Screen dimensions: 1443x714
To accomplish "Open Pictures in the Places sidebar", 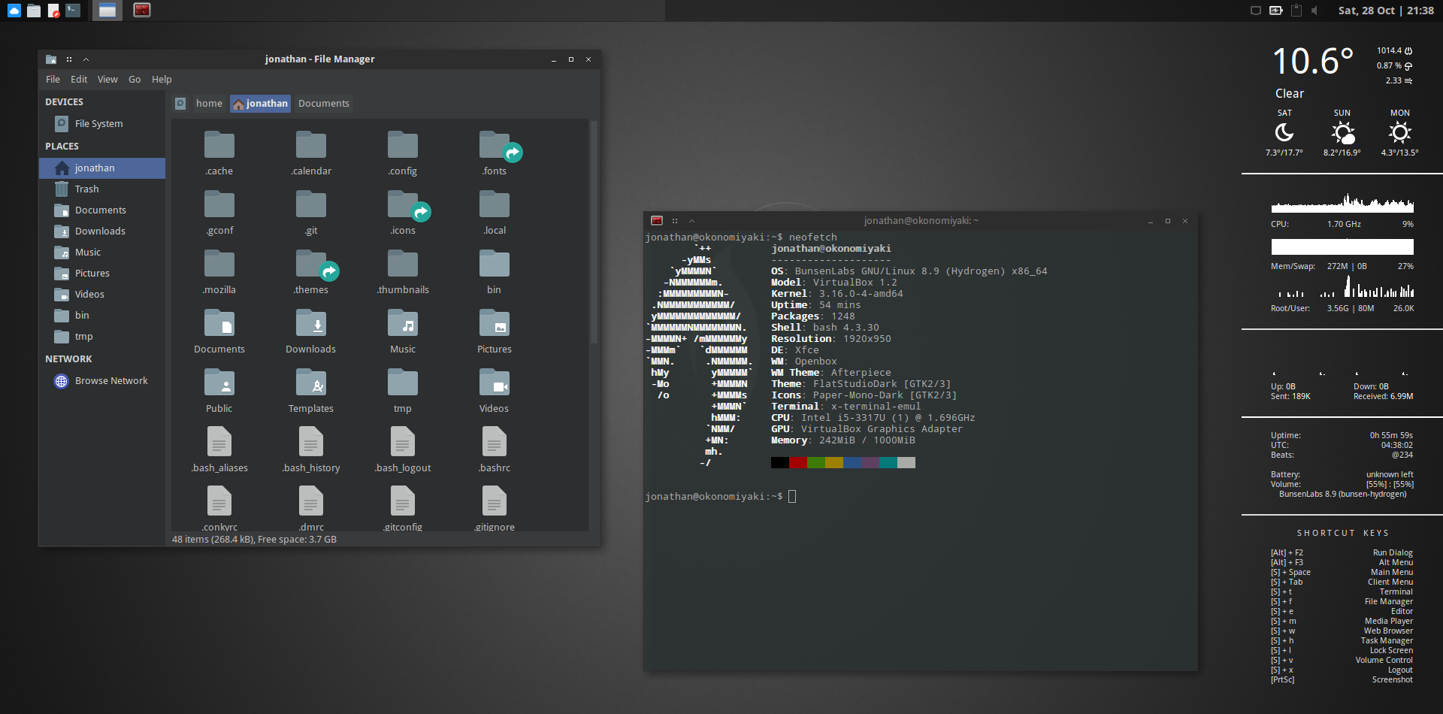I will [102, 274].
